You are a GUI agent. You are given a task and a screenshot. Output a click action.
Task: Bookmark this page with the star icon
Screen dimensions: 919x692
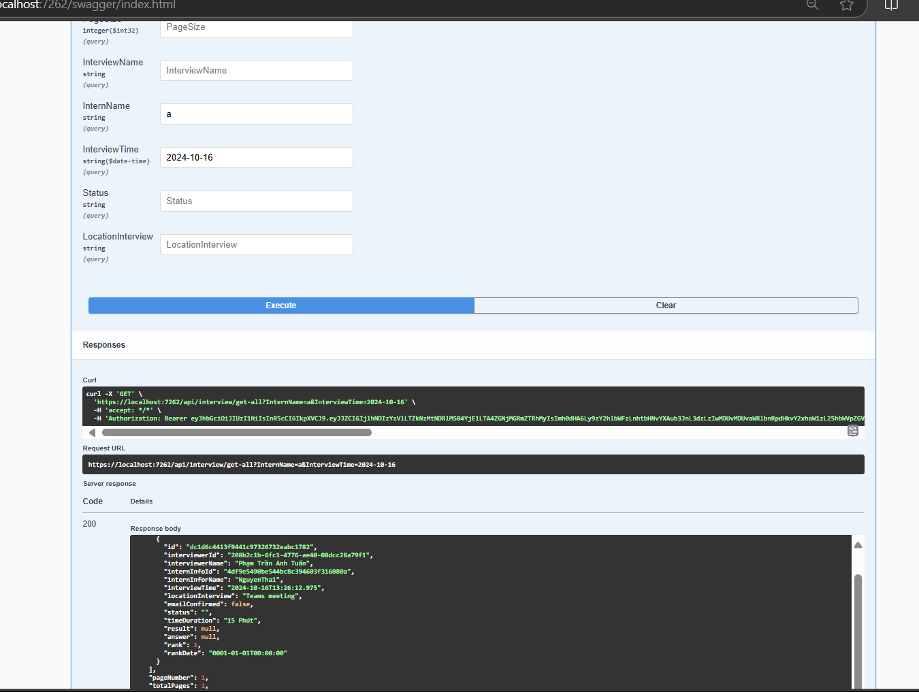[846, 5]
